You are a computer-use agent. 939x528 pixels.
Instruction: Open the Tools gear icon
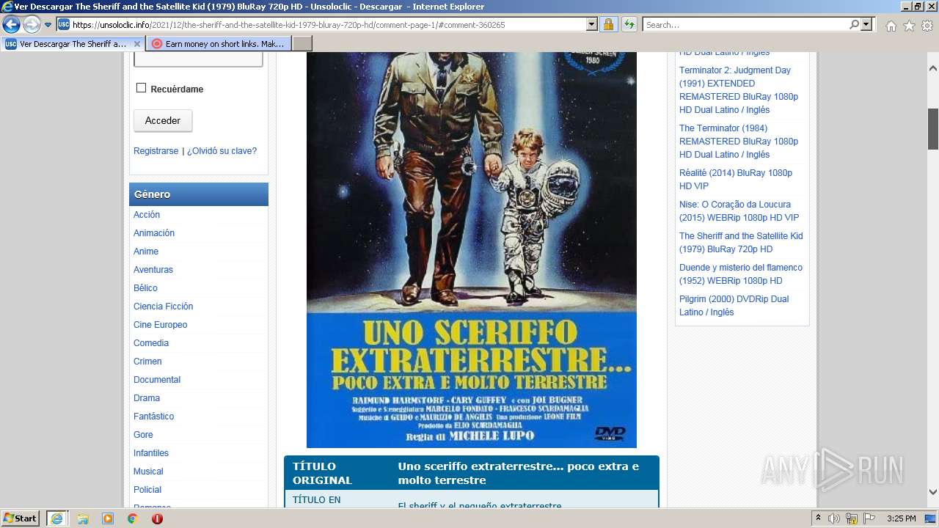click(927, 26)
